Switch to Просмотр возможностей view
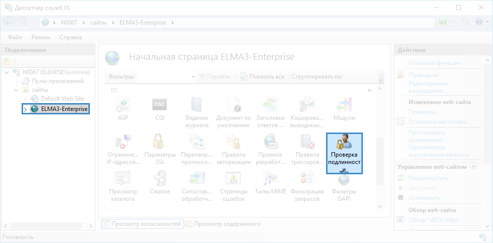The image size is (493, 243). tap(142, 224)
